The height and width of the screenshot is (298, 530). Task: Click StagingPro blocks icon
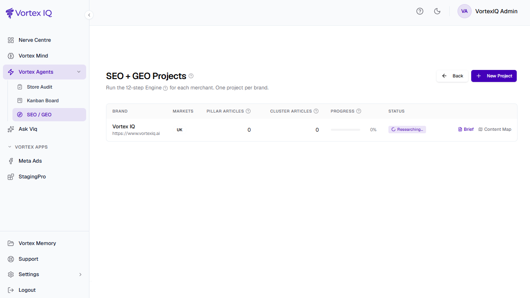tap(11, 177)
